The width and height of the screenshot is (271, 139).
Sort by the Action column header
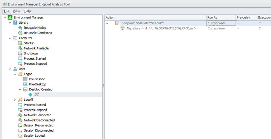[156, 18]
